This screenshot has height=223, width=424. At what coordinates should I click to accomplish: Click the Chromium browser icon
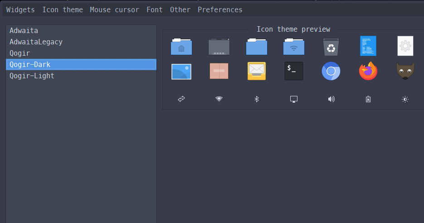pos(331,71)
